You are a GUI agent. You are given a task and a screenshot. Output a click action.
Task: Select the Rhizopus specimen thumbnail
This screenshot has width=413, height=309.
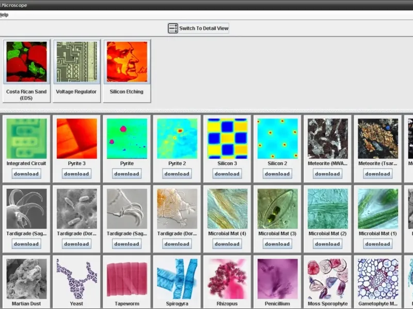[227, 279]
